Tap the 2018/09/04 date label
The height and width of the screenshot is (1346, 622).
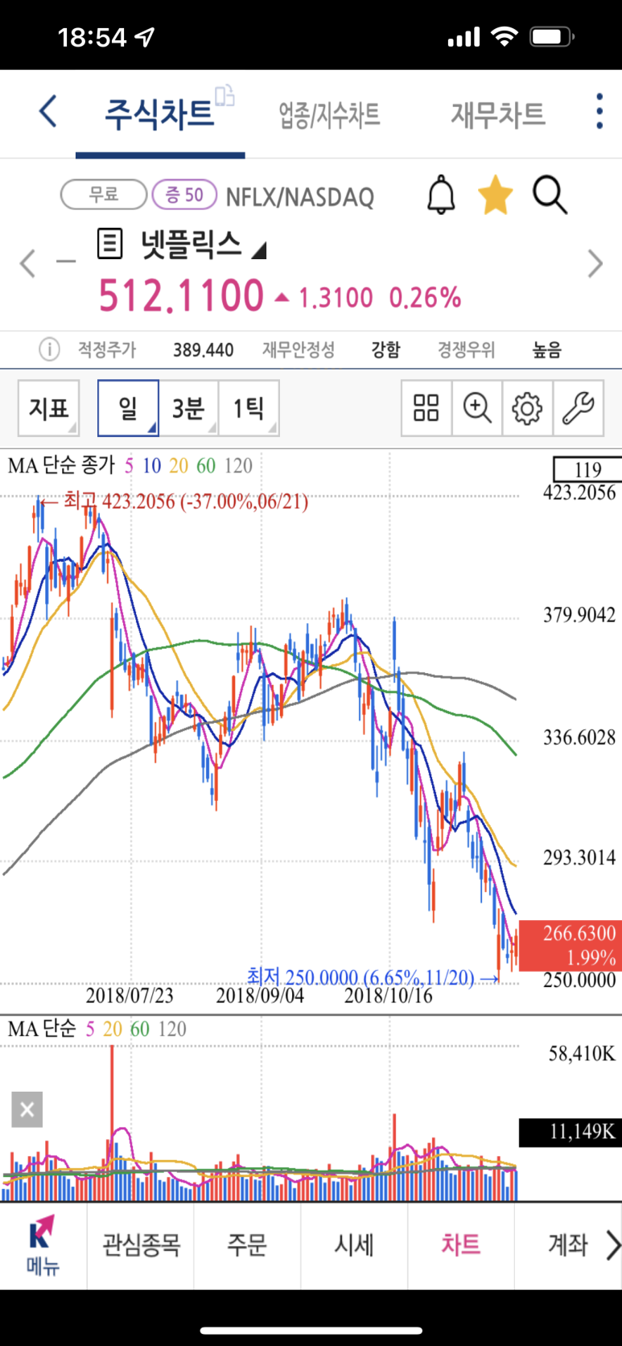(x=260, y=996)
